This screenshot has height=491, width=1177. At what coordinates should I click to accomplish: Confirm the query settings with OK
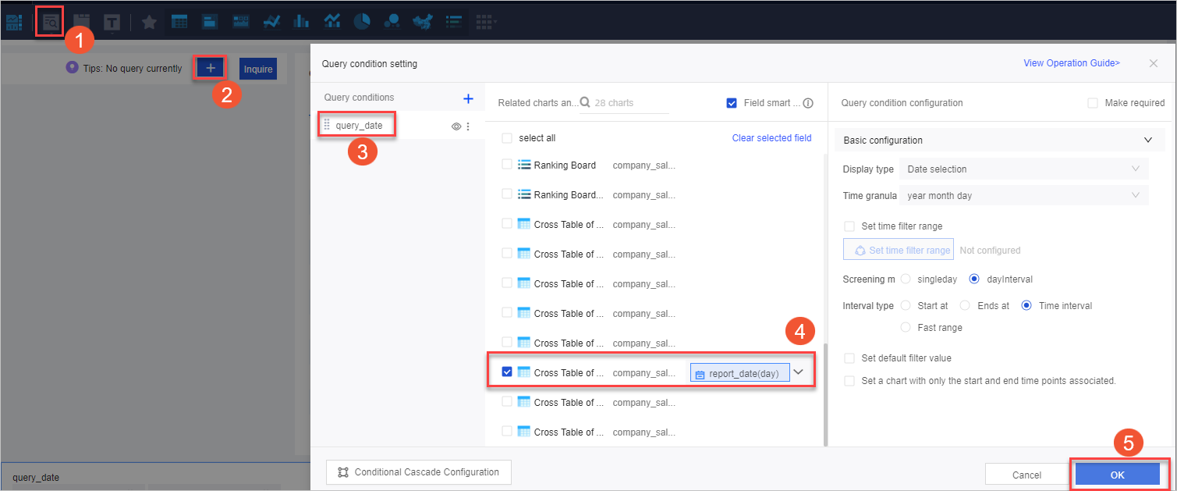[1117, 475]
